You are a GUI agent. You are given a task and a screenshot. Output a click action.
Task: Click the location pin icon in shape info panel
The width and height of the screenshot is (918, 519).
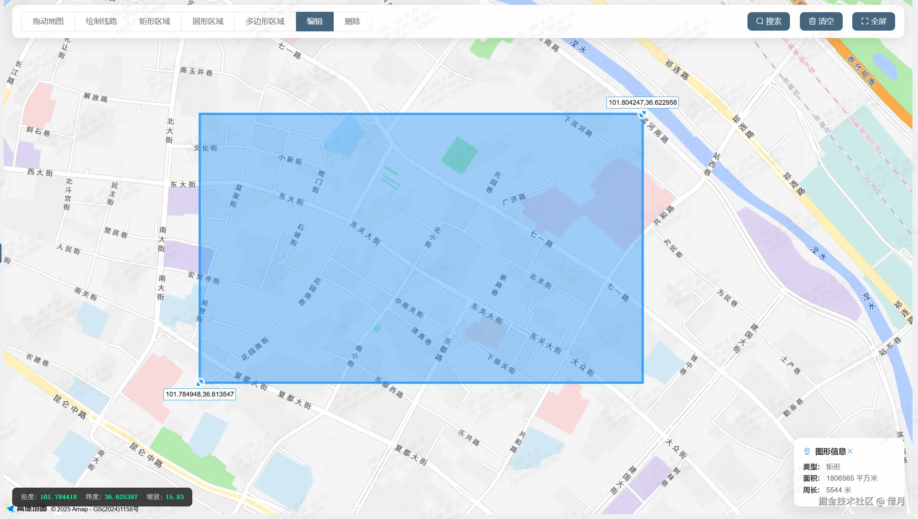pyautogui.click(x=807, y=451)
